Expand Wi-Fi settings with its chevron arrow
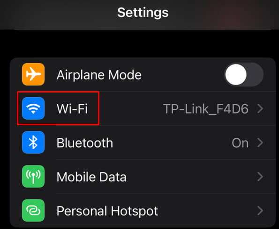Screen dimensions: 279x229 pyautogui.click(x=260, y=108)
